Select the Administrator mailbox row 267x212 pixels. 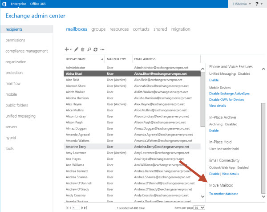click(132, 68)
